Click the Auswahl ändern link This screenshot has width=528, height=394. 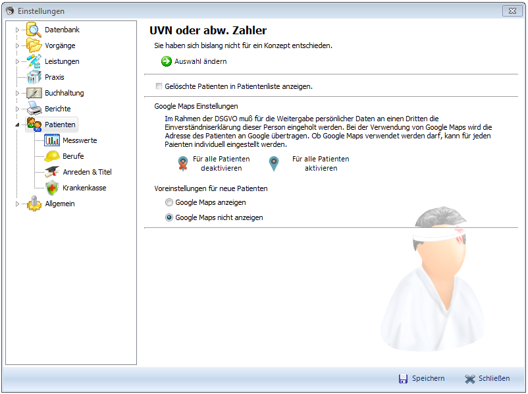tap(200, 61)
